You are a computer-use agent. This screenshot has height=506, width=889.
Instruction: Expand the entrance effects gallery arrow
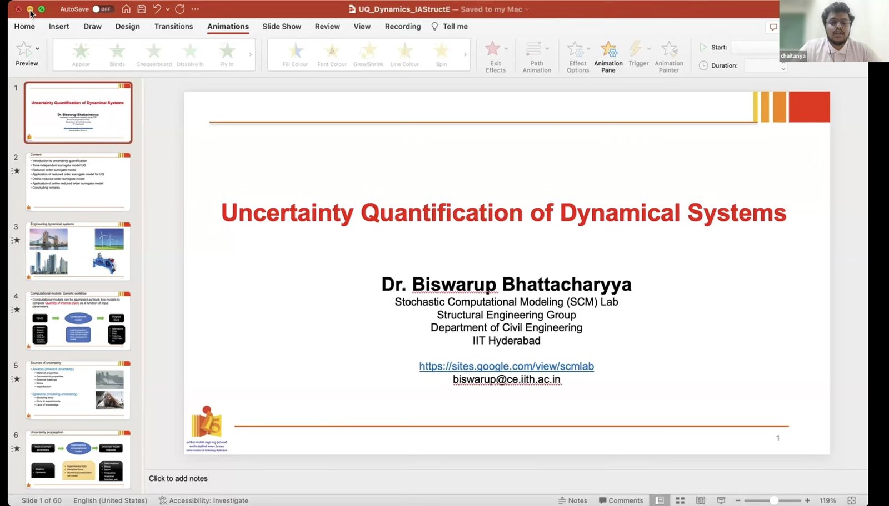pyautogui.click(x=251, y=54)
